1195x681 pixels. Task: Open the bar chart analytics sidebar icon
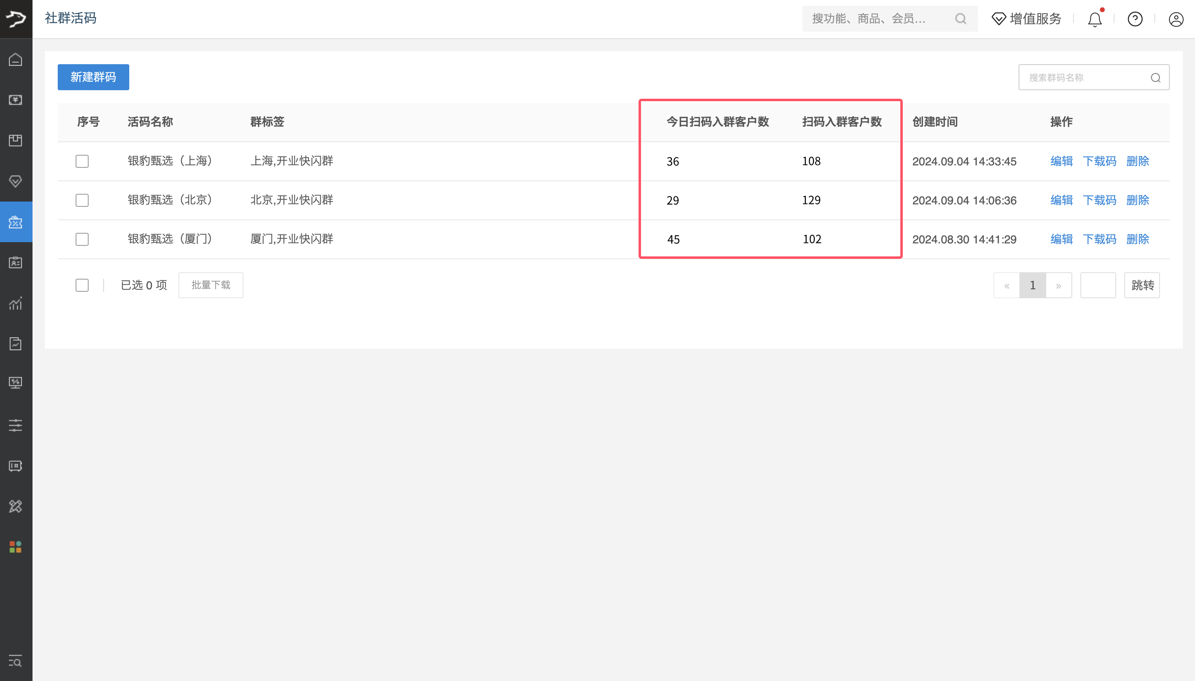click(15, 303)
